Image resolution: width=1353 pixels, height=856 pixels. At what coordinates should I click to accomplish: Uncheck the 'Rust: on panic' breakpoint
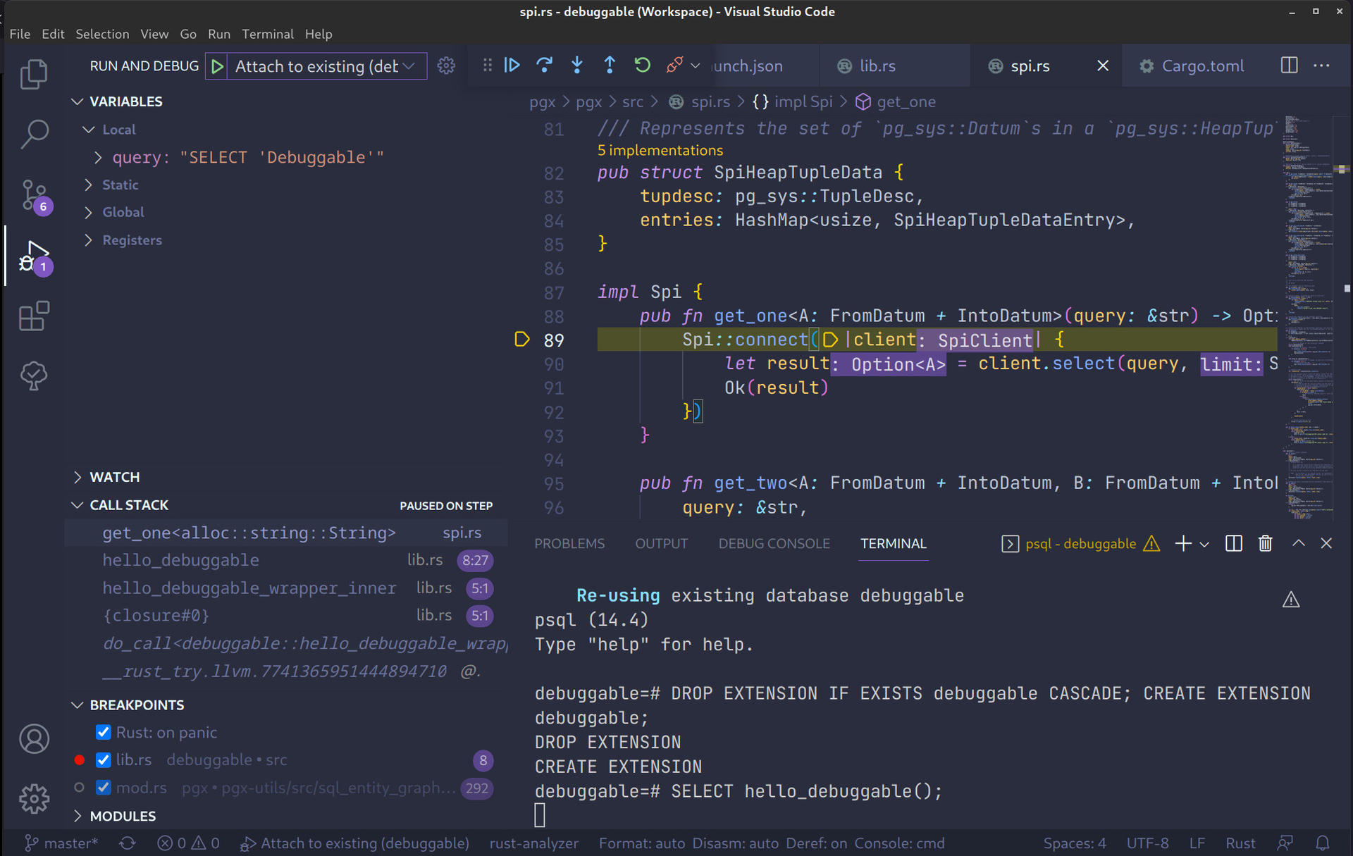[x=104, y=732]
